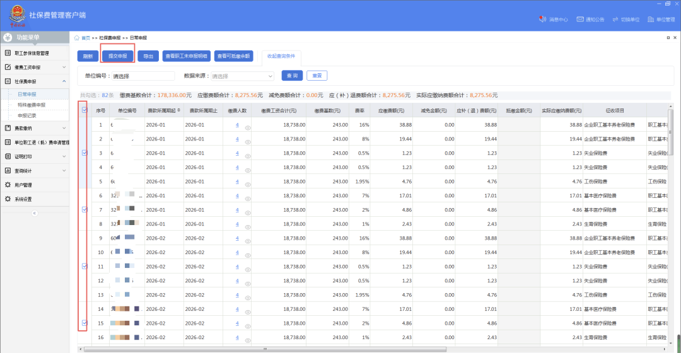Click the horizontal scrollbar below the table
Viewport: 681px width, 353px height.
coord(265,349)
